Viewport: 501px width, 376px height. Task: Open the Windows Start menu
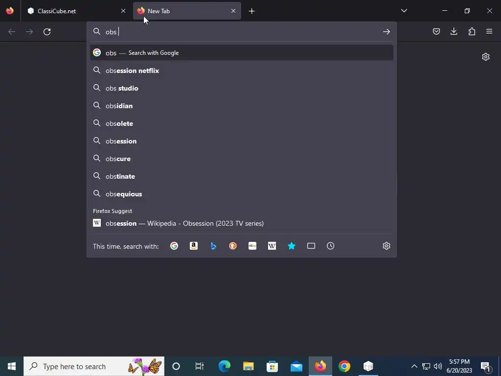tap(12, 366)
